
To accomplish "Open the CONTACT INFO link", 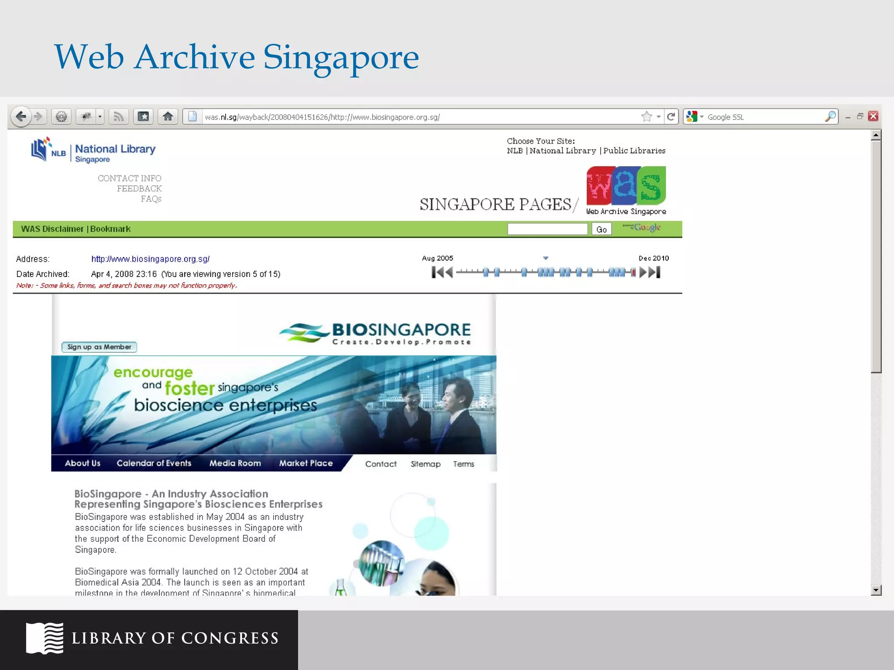I will (x=130, y=178).
